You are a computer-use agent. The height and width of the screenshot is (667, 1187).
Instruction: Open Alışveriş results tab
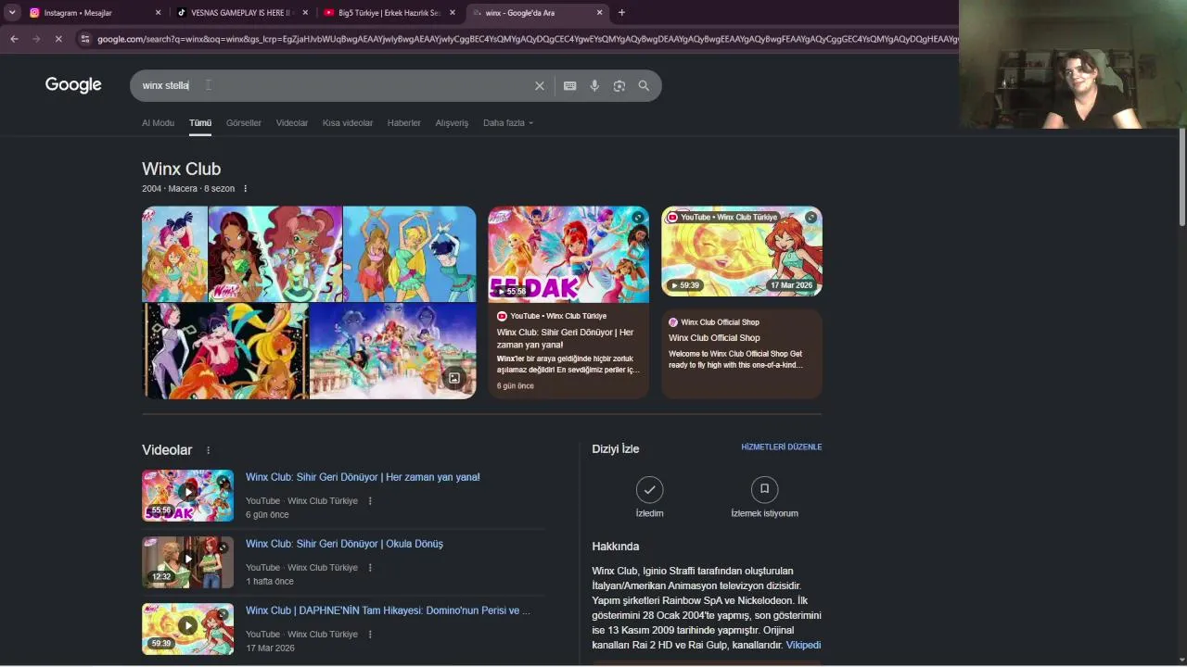[x=452, y=123]
